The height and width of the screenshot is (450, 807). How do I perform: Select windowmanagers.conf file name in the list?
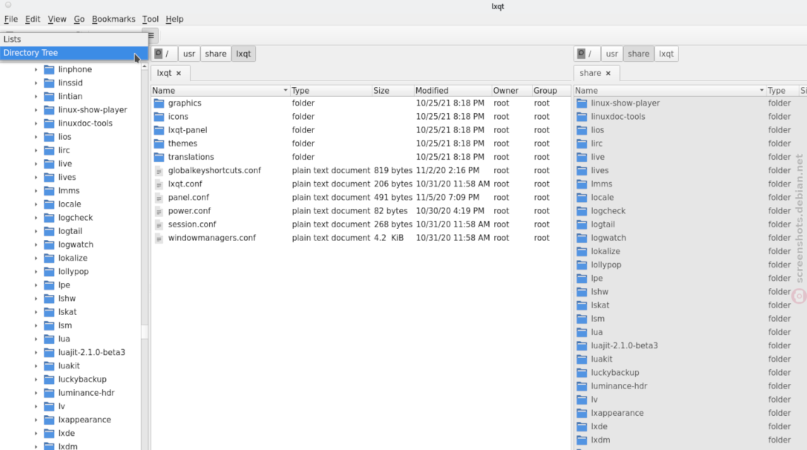(212, 238)
